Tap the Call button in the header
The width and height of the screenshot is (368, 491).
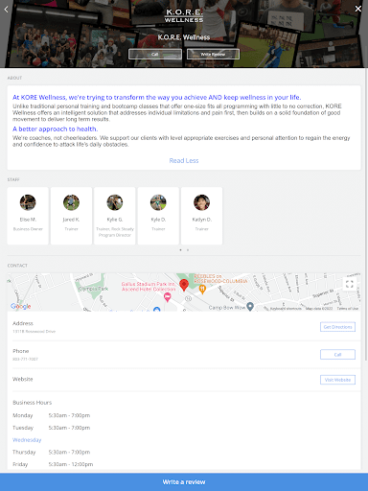point(155,54)
